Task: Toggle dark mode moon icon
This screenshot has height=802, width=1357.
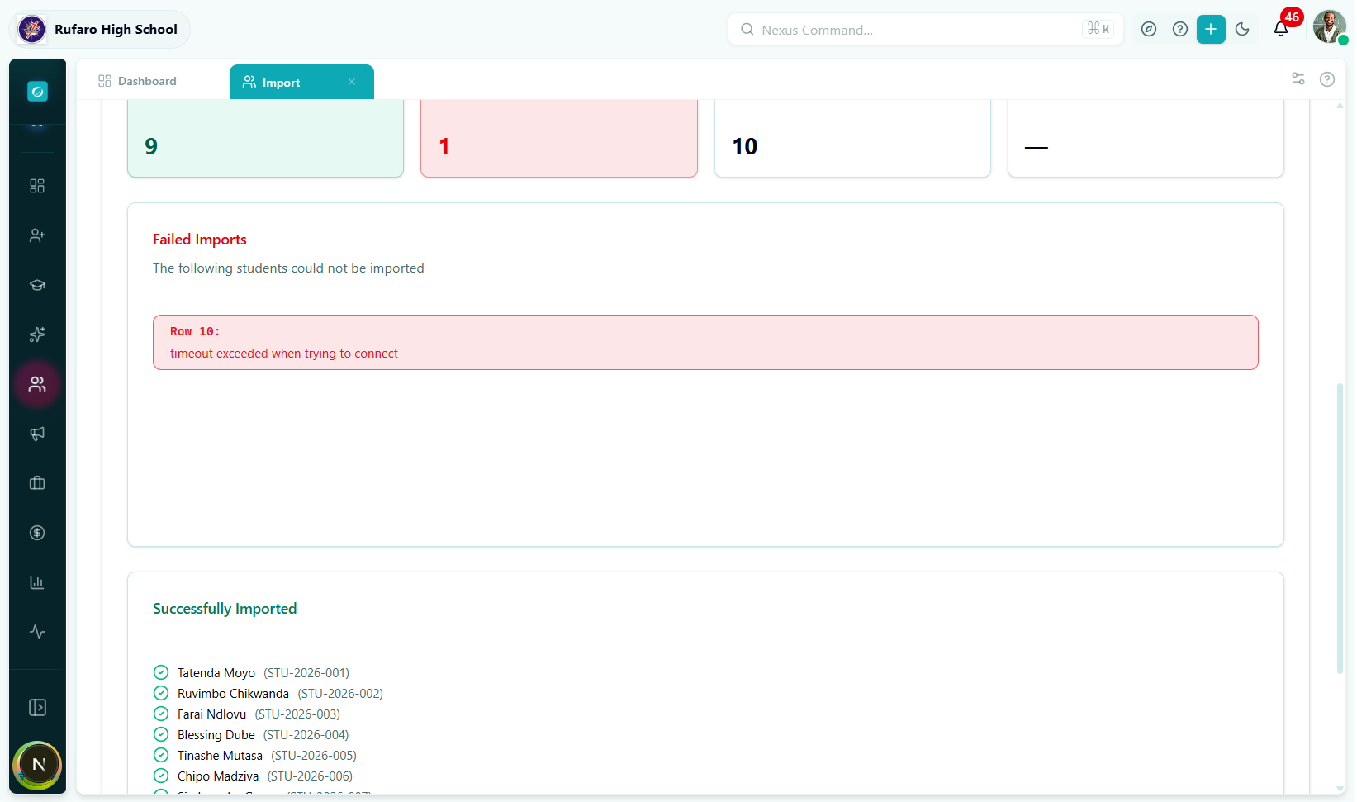Action: click(1242, 30)
